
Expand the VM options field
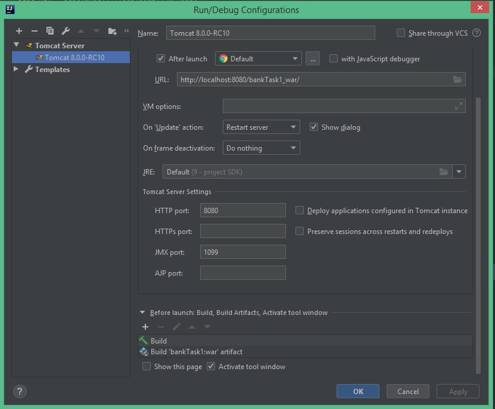pyautogui.click(x=459, y=107)
